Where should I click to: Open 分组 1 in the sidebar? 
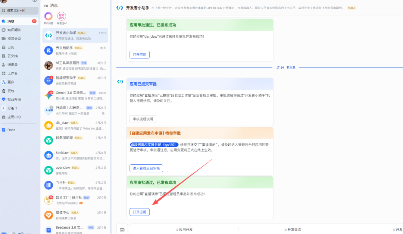click(x=19, y=108)
